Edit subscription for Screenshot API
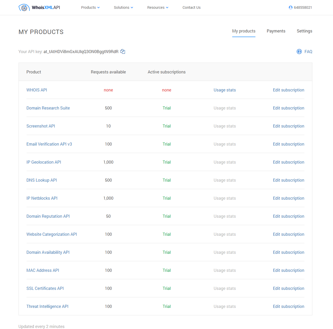 click(x=289, y=126)
